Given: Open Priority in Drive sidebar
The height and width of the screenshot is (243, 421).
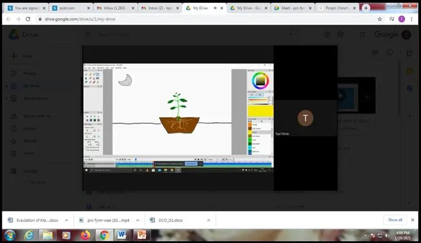Looking at the screenshot, I should [30, 73].
